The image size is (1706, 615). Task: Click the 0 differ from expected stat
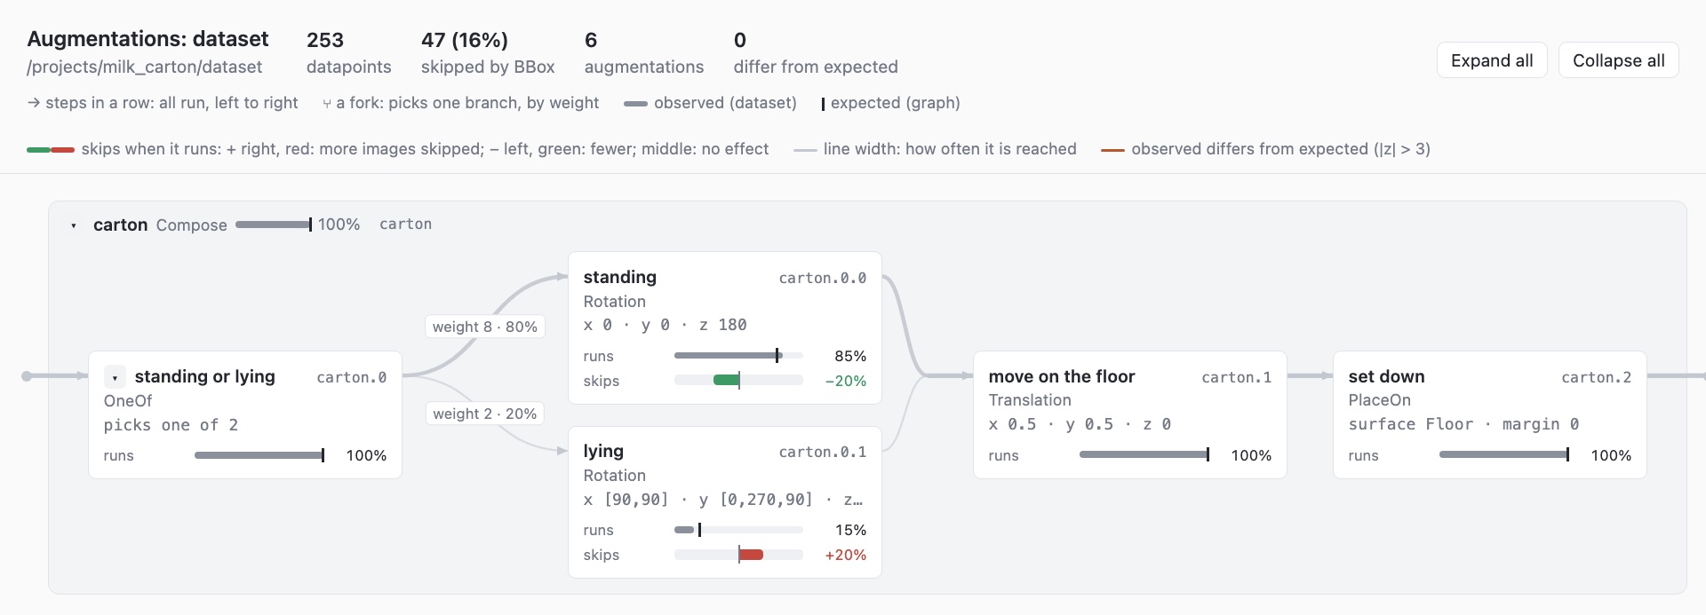815,52
